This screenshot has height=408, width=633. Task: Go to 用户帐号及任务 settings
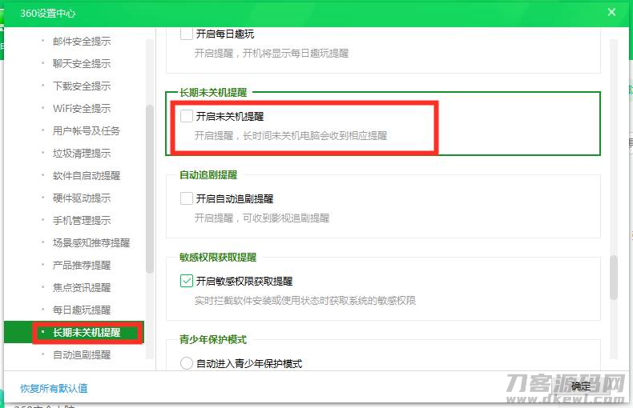pos(87,130)
